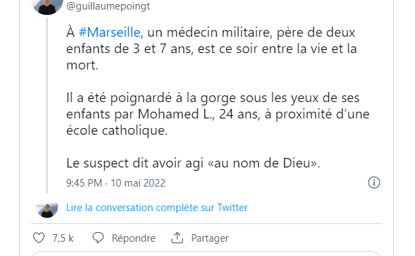
Task: Click the words 'école catholique.'
Action: 117,130
